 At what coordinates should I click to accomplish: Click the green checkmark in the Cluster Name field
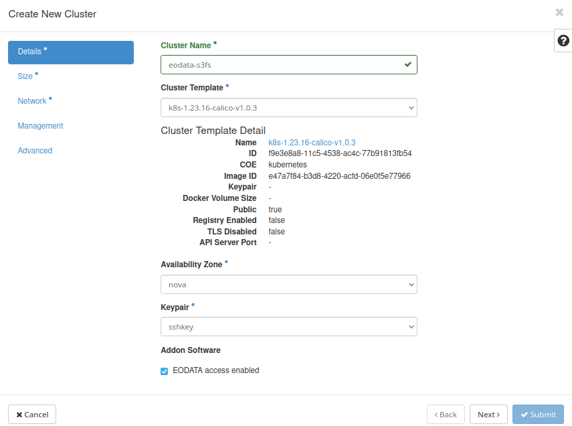[x=407, y=64]
